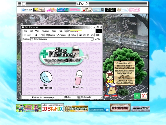Open the File menu
The width and height of the screenshot is (166, 125).
pyautogui.click(x=26, y=31)
